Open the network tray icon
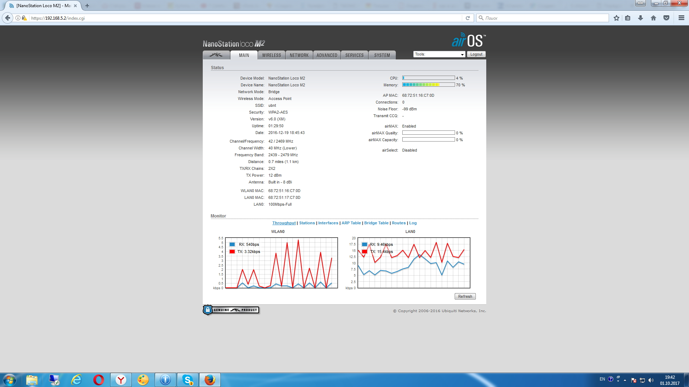This screenshot has width=689, height=387. pyautogui.click(x=642, y=380)
